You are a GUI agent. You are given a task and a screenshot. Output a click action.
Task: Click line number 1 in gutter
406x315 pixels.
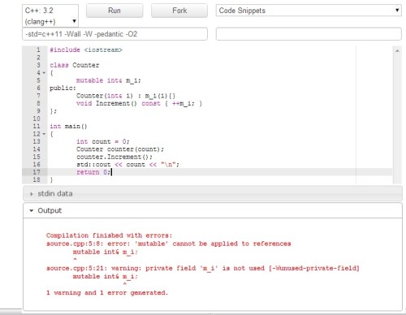tap(38, 50)
